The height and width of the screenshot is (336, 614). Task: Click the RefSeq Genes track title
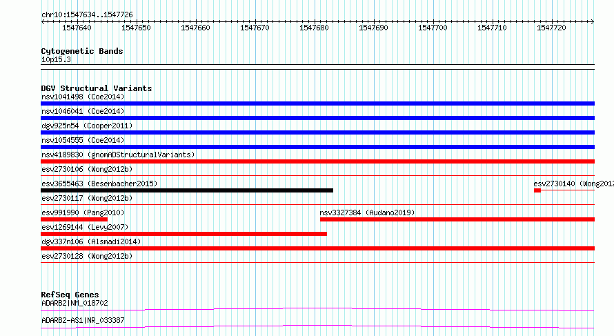(70, 295)
